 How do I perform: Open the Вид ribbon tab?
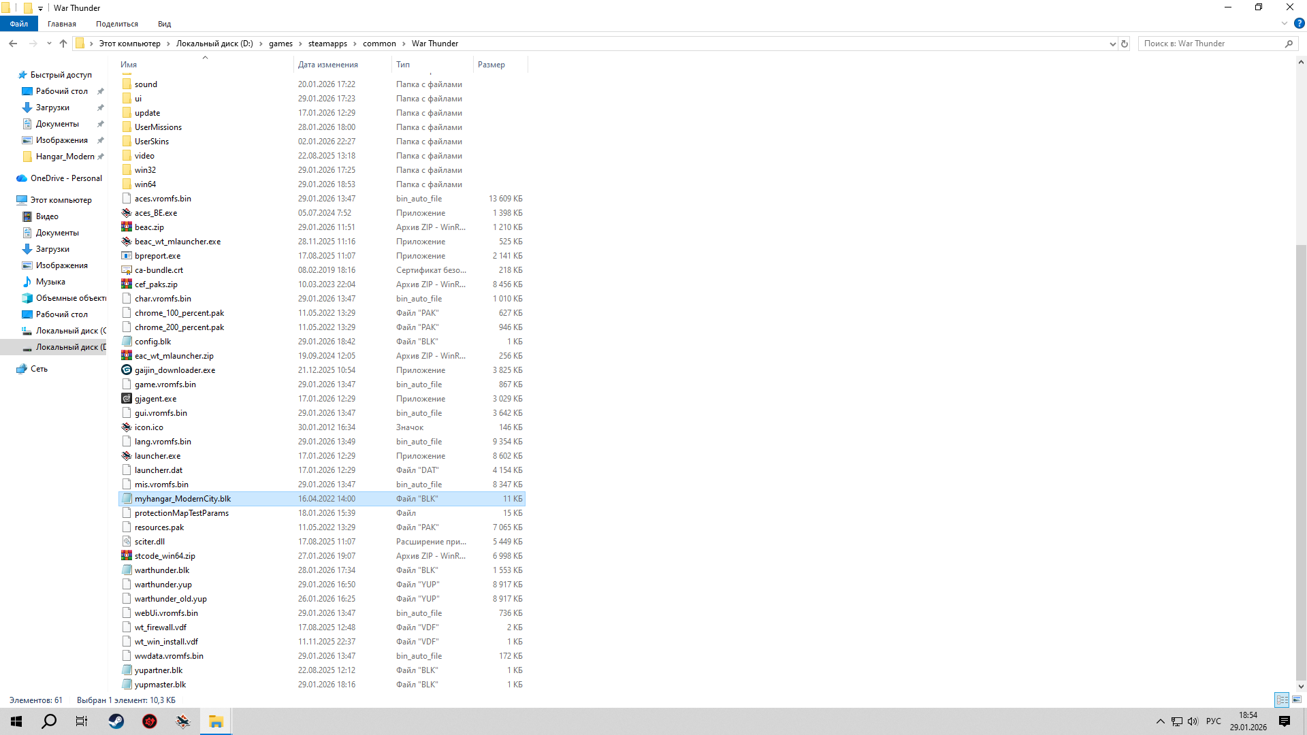[x=164, y=24]
